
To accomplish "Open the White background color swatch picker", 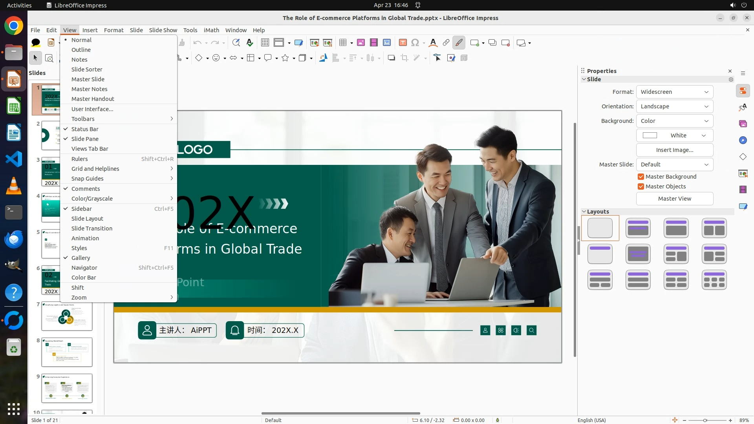I will (674, 135).
